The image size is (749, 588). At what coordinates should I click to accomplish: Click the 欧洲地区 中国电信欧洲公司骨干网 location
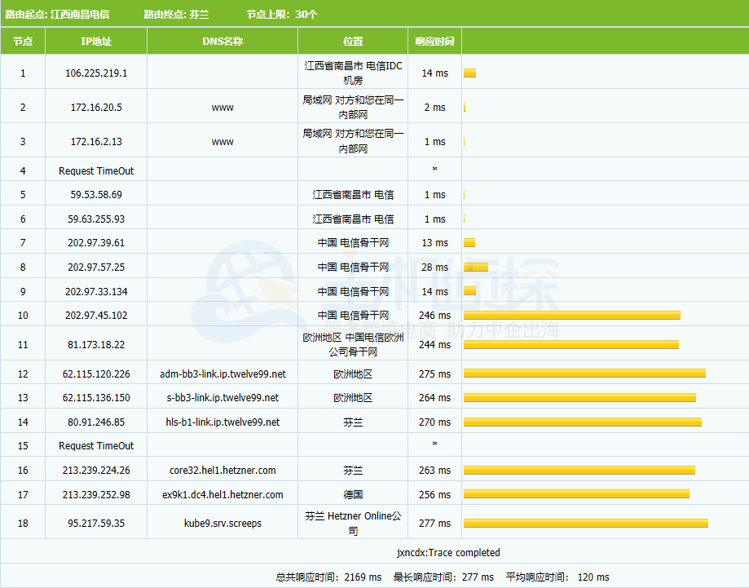click(353, 345)
